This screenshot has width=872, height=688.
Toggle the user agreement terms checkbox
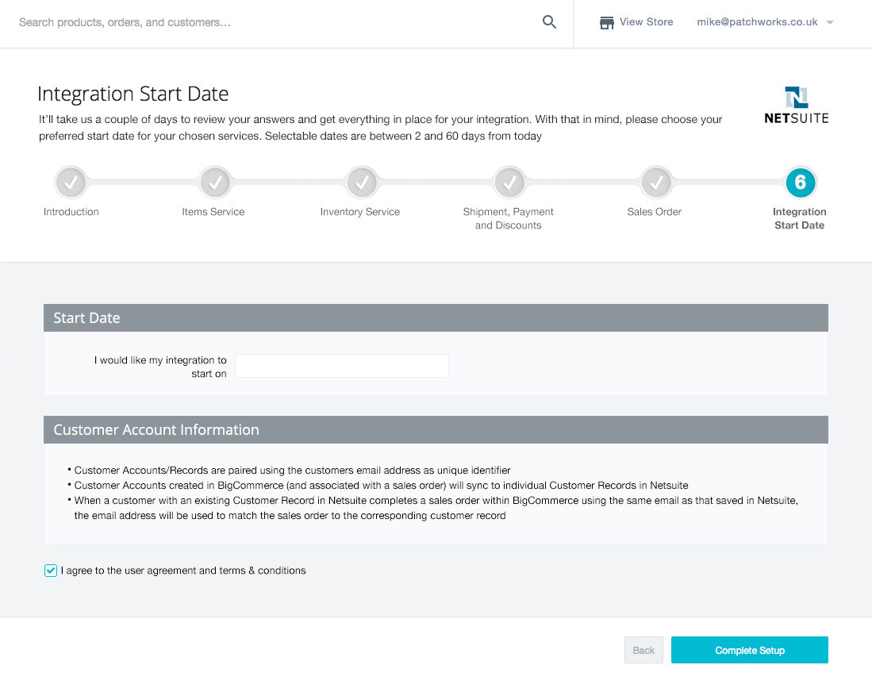(x=51, y=571)
